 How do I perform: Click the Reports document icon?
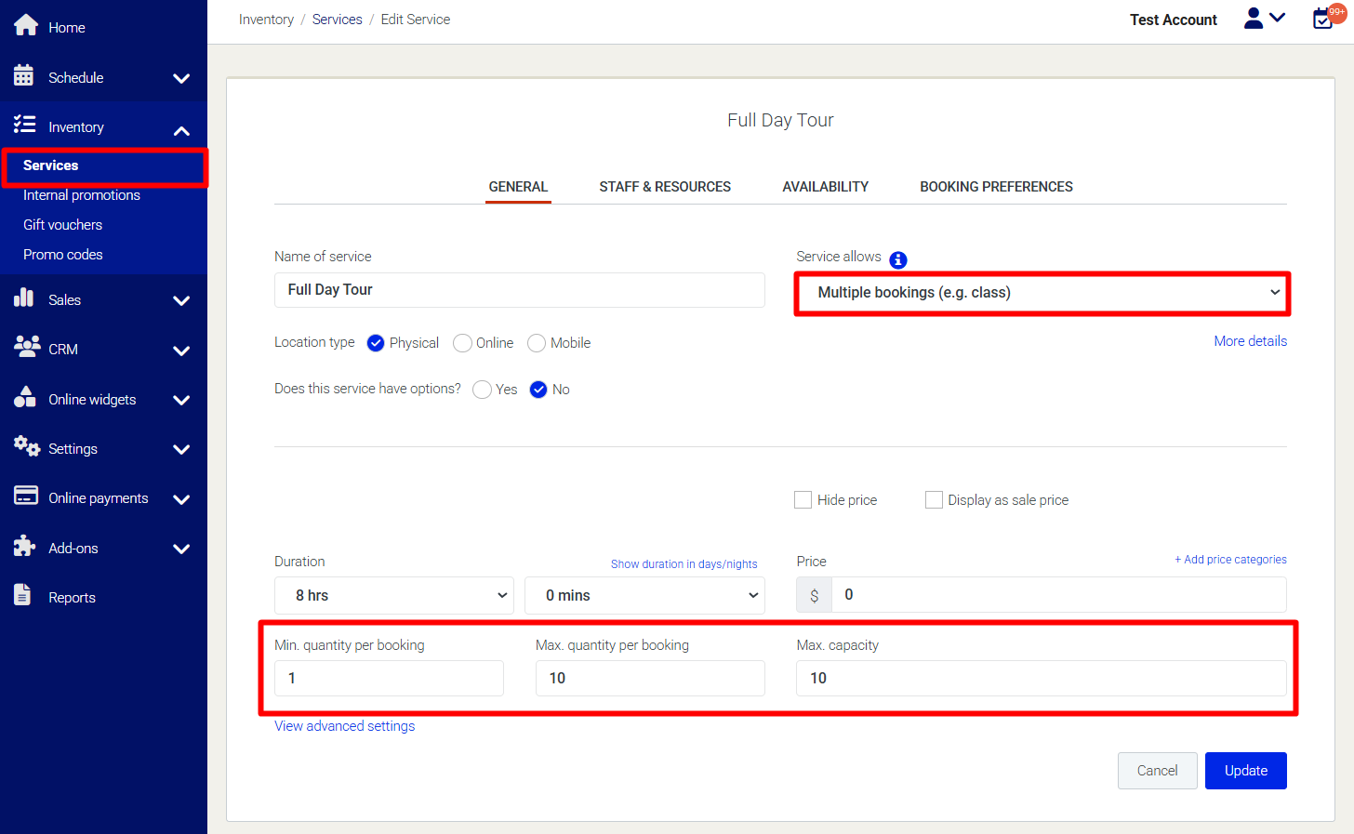click(x=23, y=595)
